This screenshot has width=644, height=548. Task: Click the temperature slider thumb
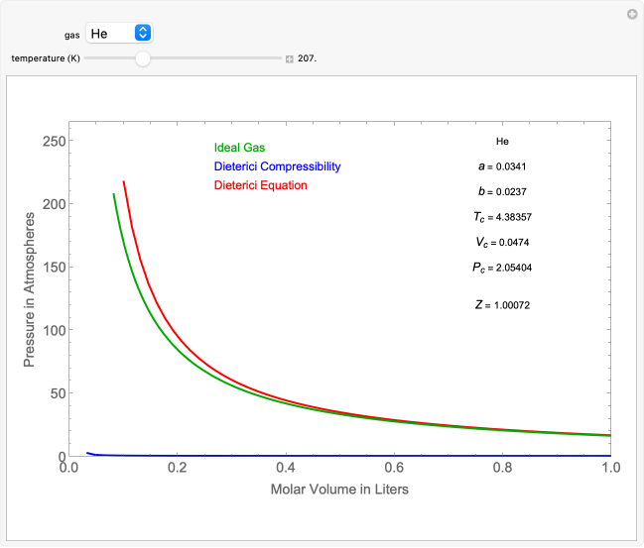143,58
